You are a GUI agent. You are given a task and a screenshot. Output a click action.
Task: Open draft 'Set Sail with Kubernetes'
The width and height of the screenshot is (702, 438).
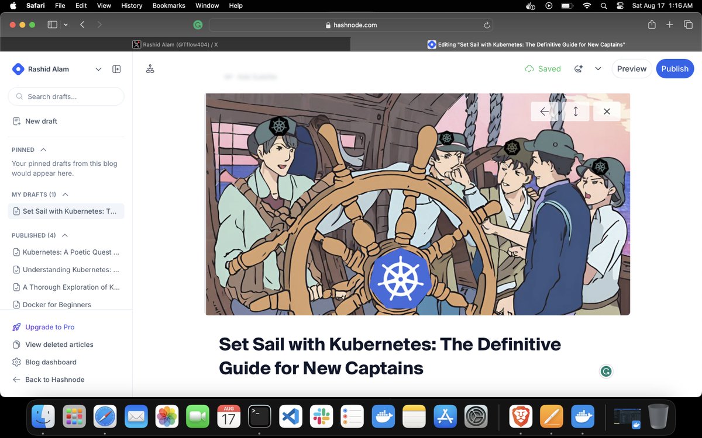point(66,211)
